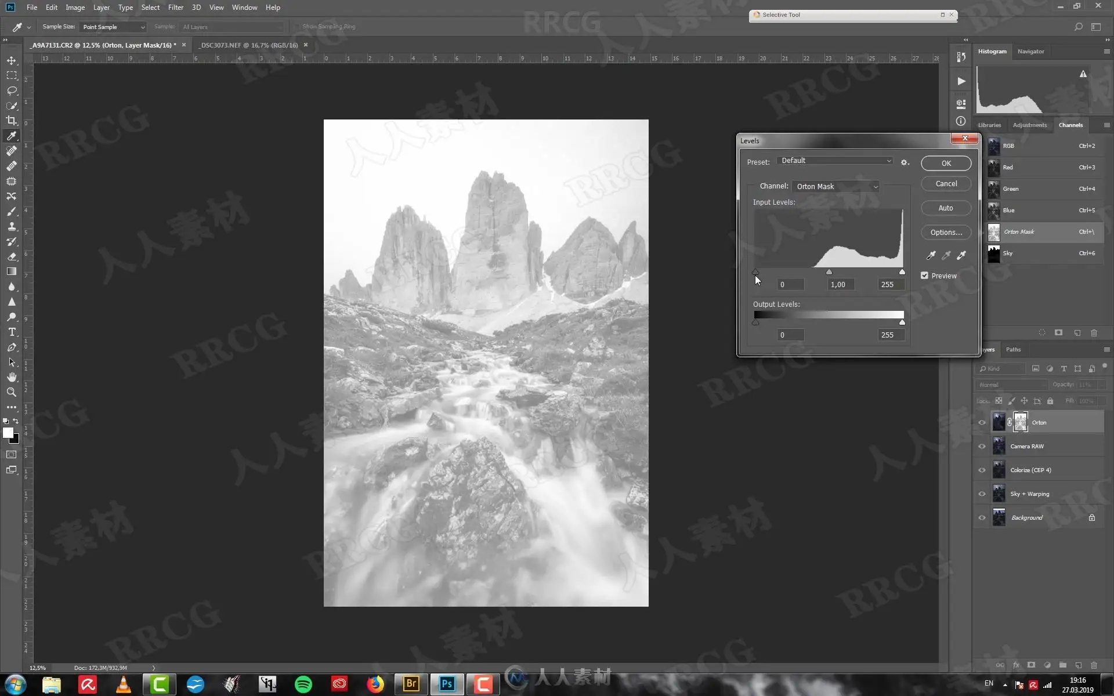Click the input gamma 1,00 field
This screenshot has width=1114, height=696.
[840, 284]
